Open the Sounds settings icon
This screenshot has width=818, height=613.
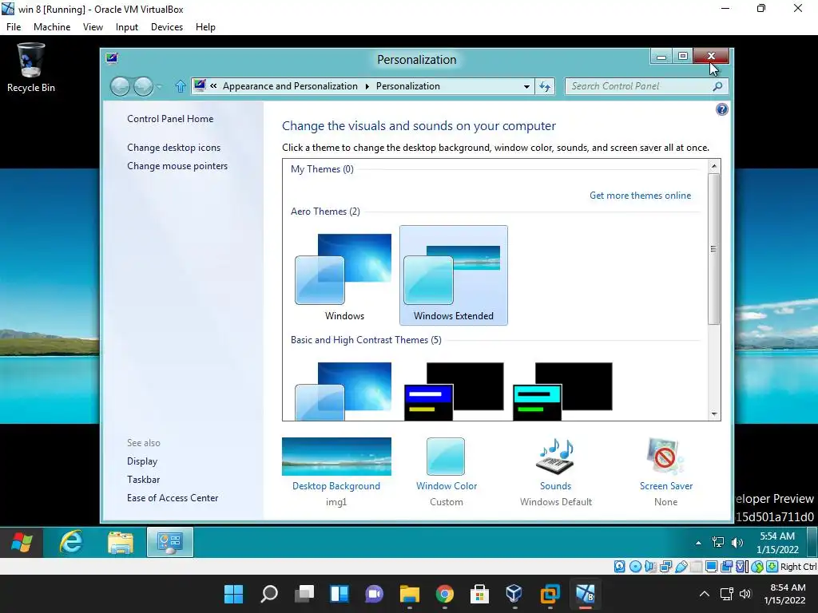tap(555, 456)
